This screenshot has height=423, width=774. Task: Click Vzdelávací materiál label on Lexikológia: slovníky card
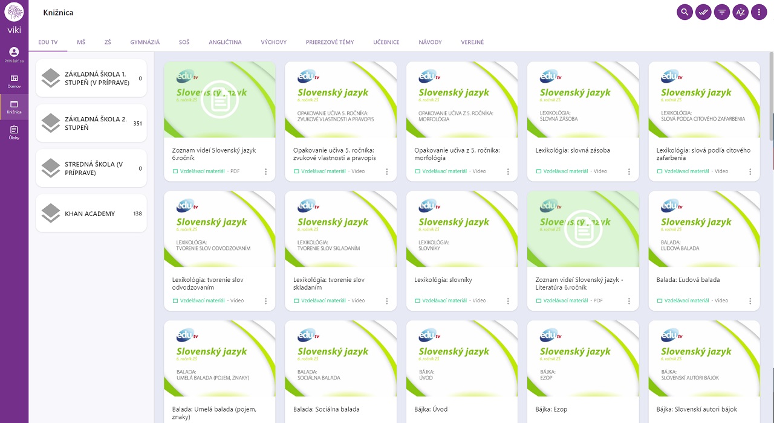(444, 301)
